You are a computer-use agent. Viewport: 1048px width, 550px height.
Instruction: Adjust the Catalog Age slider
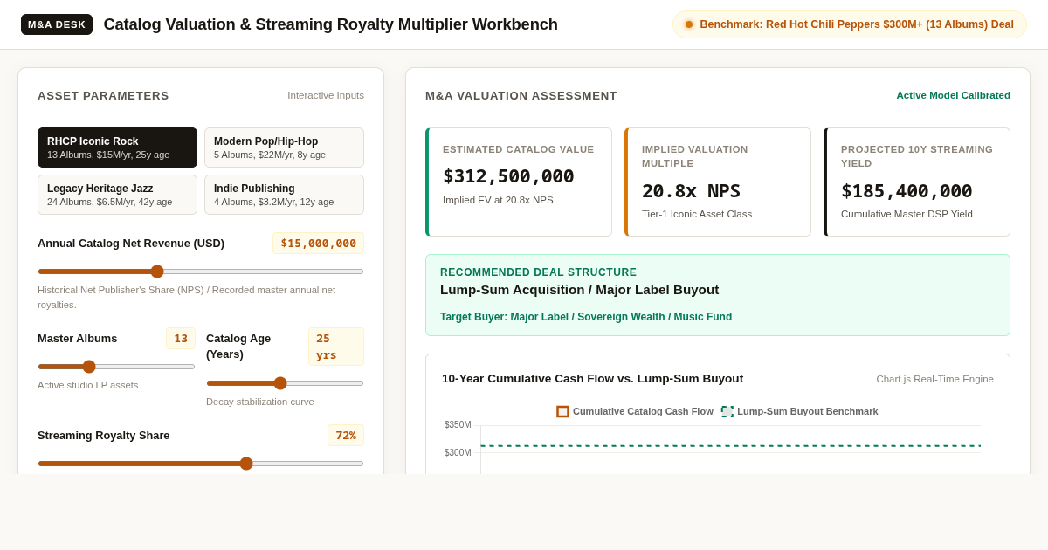point(285,383)
